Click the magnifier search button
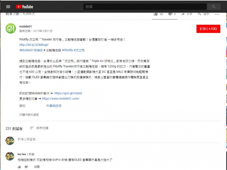The image size is (227, 170). tap(214, 7)
